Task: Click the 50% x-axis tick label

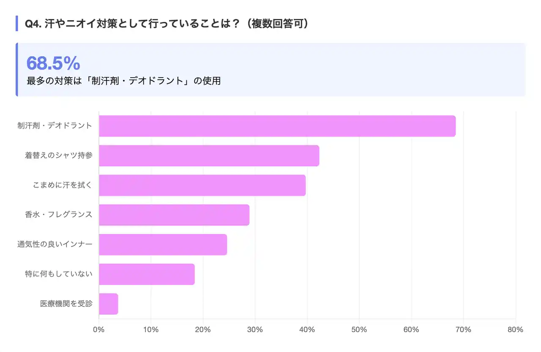Action: [x=359, y=330]
